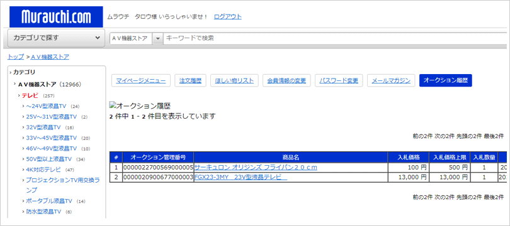Open メールマガジン tab

click(x=391, y=81)
